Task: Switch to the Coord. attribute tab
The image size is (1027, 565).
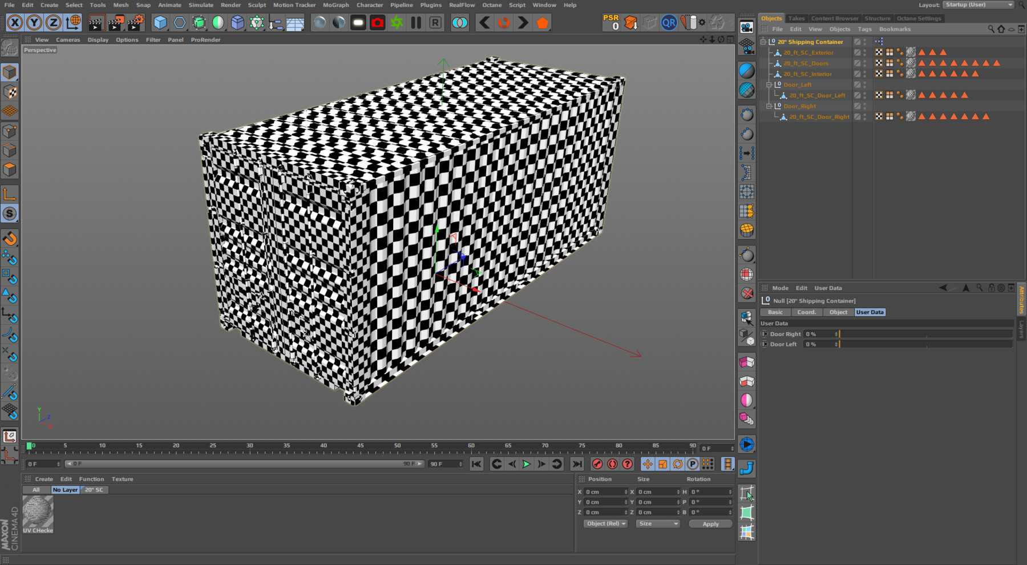Action: [807, 312]
